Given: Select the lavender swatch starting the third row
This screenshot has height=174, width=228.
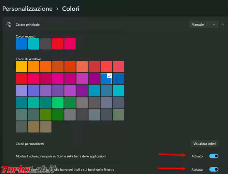Looking at the screenshot, I should [21, 91].
